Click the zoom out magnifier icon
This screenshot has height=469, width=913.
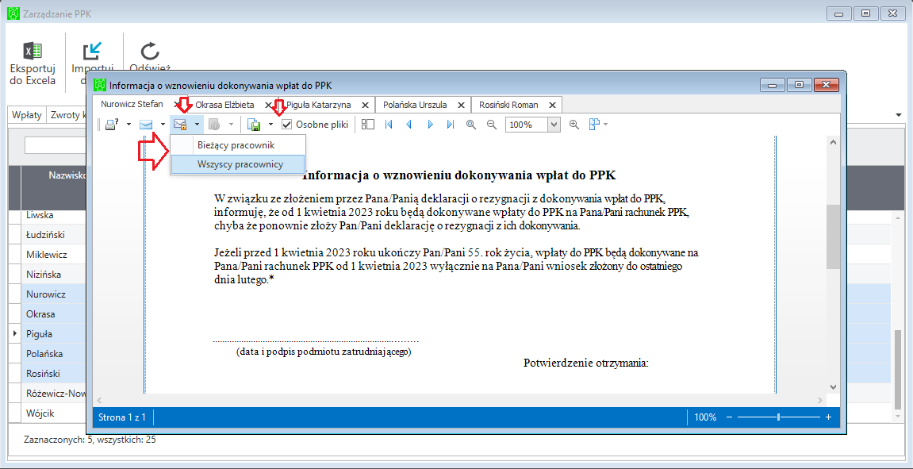(x=492, y=124)
